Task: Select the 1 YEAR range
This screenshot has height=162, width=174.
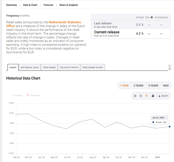Action: point(125,85)
